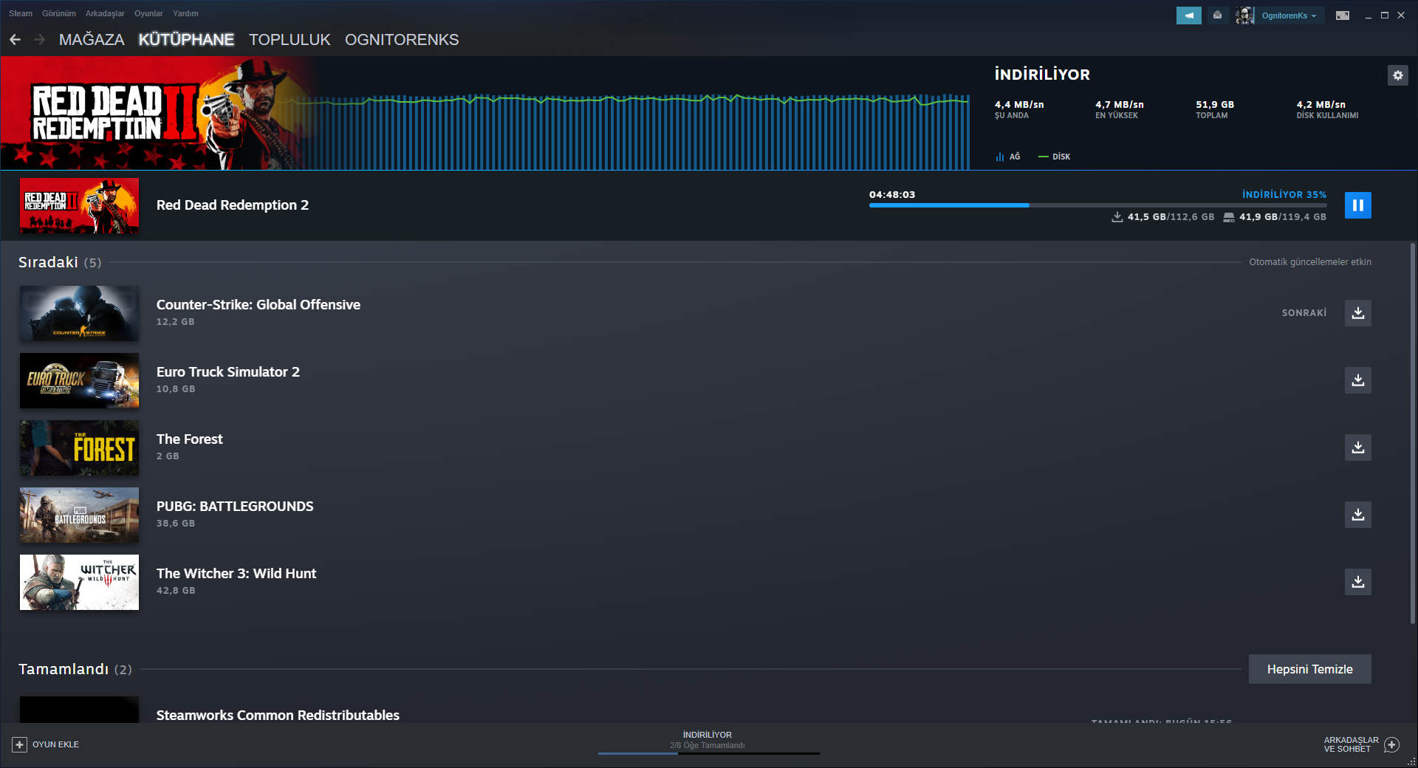Screen dimensions: 1418x768
Task: Click the Red Dead Redemption 2 progress bar
Action: pos(1097,205)
